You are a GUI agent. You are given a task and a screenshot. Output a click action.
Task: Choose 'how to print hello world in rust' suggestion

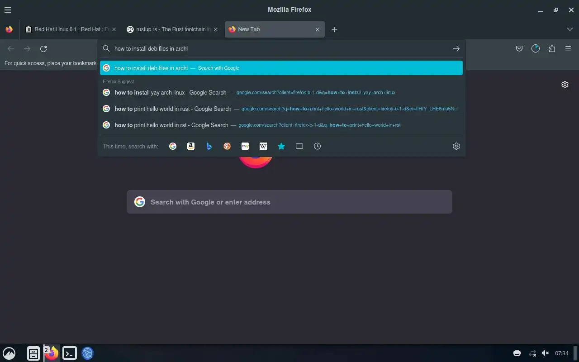click(x=281, y=109)
